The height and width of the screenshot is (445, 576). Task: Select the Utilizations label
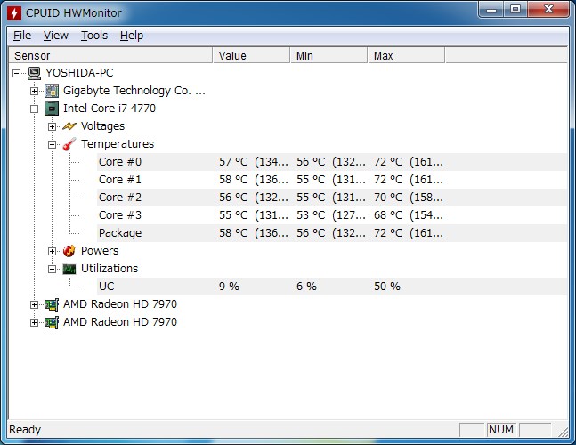(110, 269)
